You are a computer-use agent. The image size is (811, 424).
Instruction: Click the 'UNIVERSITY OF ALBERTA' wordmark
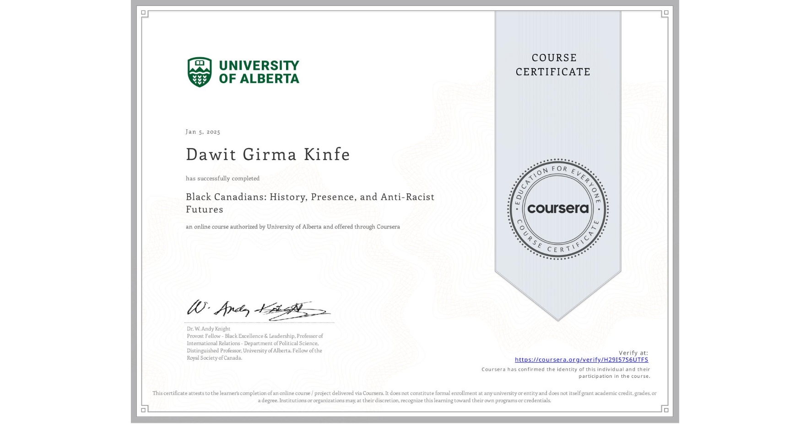pyautogui.click(x=259, y=72)
